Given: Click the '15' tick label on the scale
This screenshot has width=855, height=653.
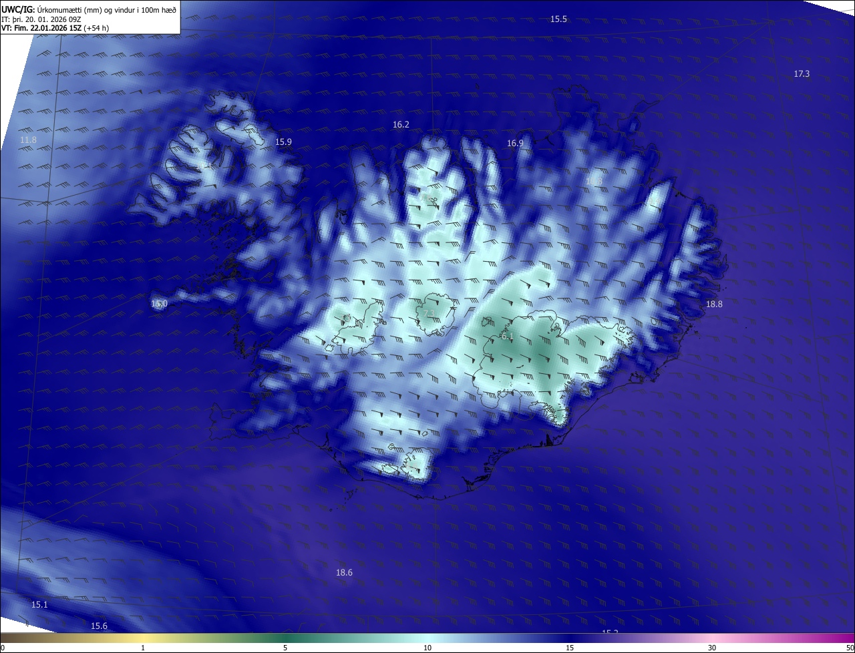Looking at the screenshot, I should [570, 648].
